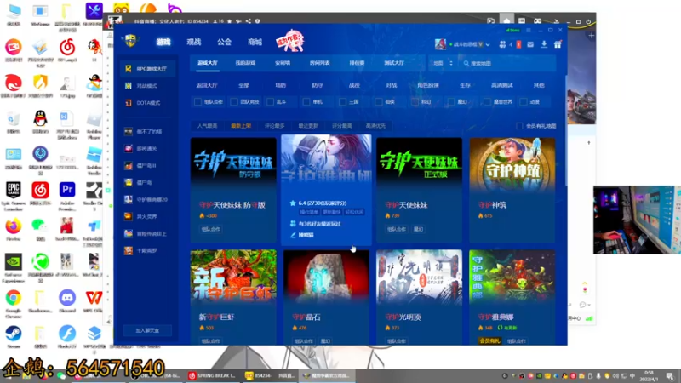Open the 地图 search type dropdown

point(443,63)
